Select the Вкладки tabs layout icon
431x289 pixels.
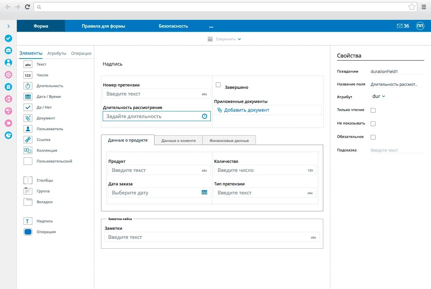point(28,202)
